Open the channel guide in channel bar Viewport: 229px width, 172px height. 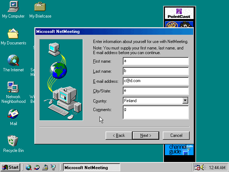click(179, 150)
